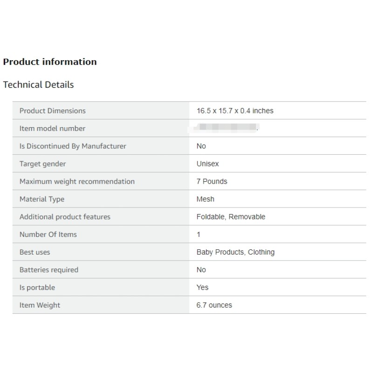Click the Product information heading
The width and height of the screenshot is (373, 373).
point(50,62)
